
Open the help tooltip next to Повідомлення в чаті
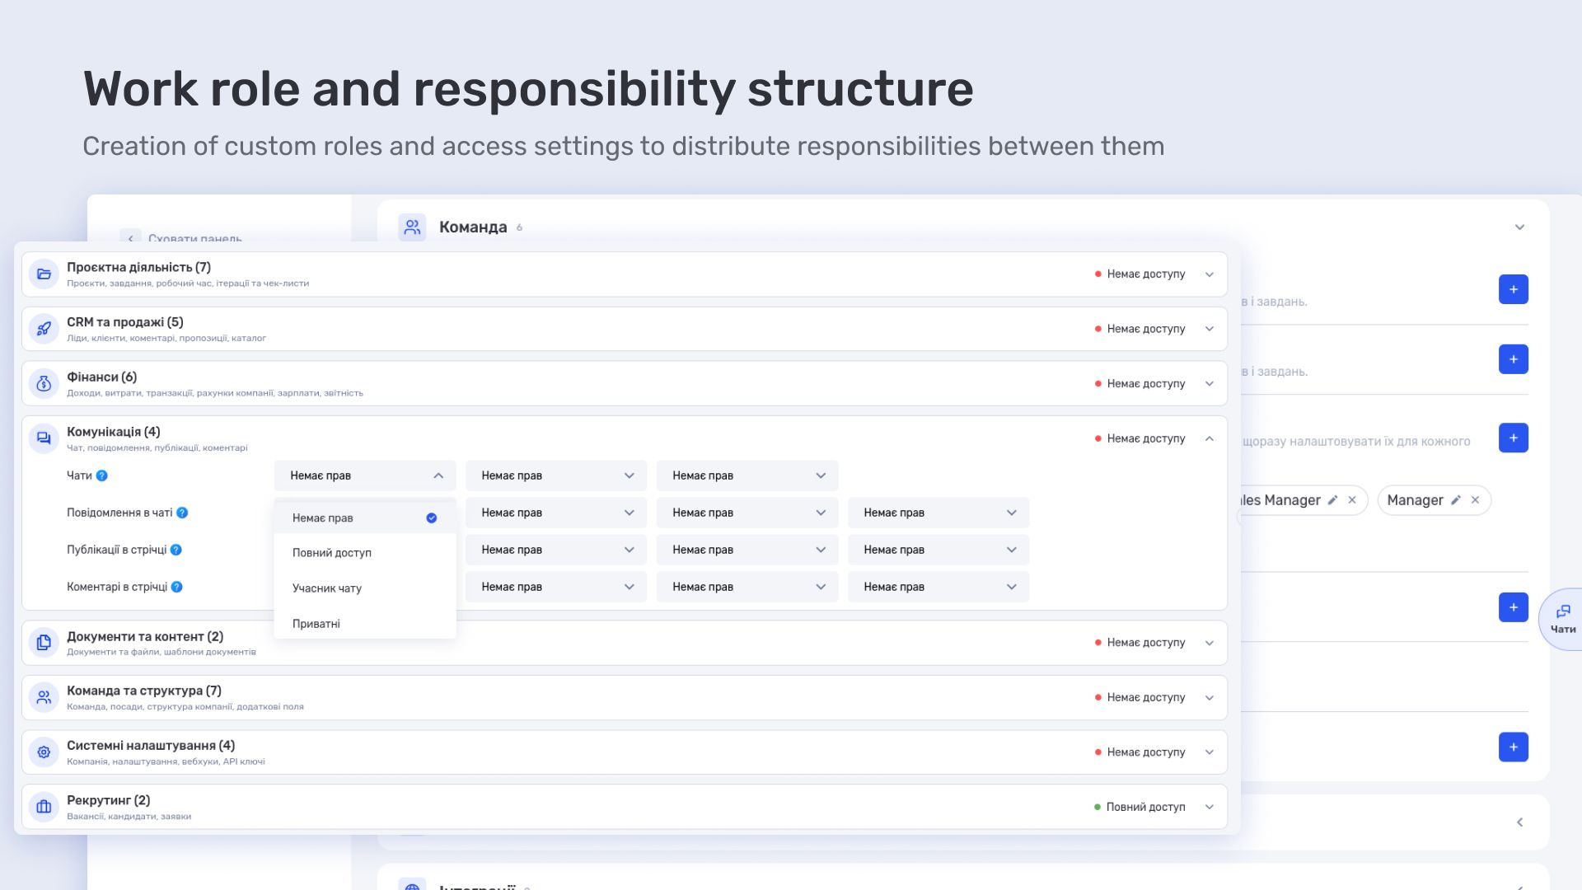(x=182, y=513)
